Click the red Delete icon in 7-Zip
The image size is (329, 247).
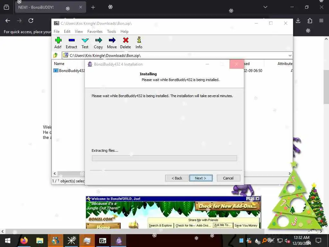tap(126, 43)
